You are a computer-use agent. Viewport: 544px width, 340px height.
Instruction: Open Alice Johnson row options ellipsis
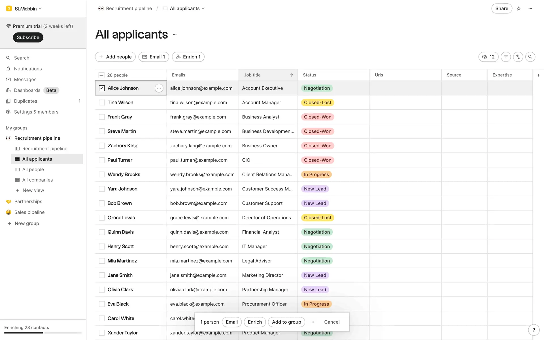[159, 88]
